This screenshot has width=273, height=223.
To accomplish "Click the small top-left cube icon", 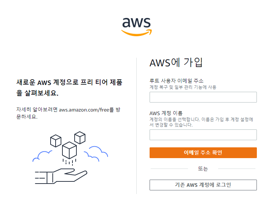I will (x=56, y=141).
